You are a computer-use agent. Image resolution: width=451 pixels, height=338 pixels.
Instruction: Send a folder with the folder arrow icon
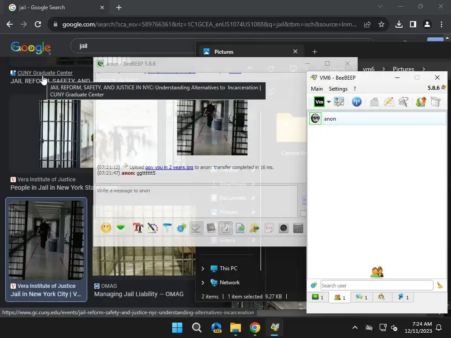(254, 228)
